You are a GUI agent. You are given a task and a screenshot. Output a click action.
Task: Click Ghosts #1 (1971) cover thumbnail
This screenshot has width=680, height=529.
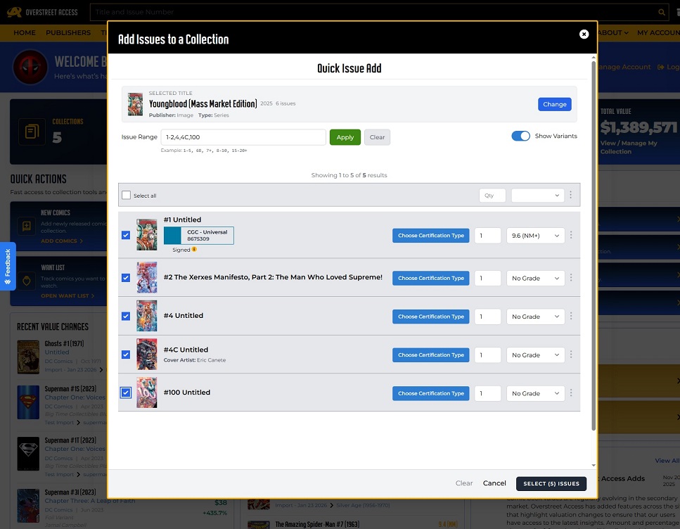tap(28, 357)
